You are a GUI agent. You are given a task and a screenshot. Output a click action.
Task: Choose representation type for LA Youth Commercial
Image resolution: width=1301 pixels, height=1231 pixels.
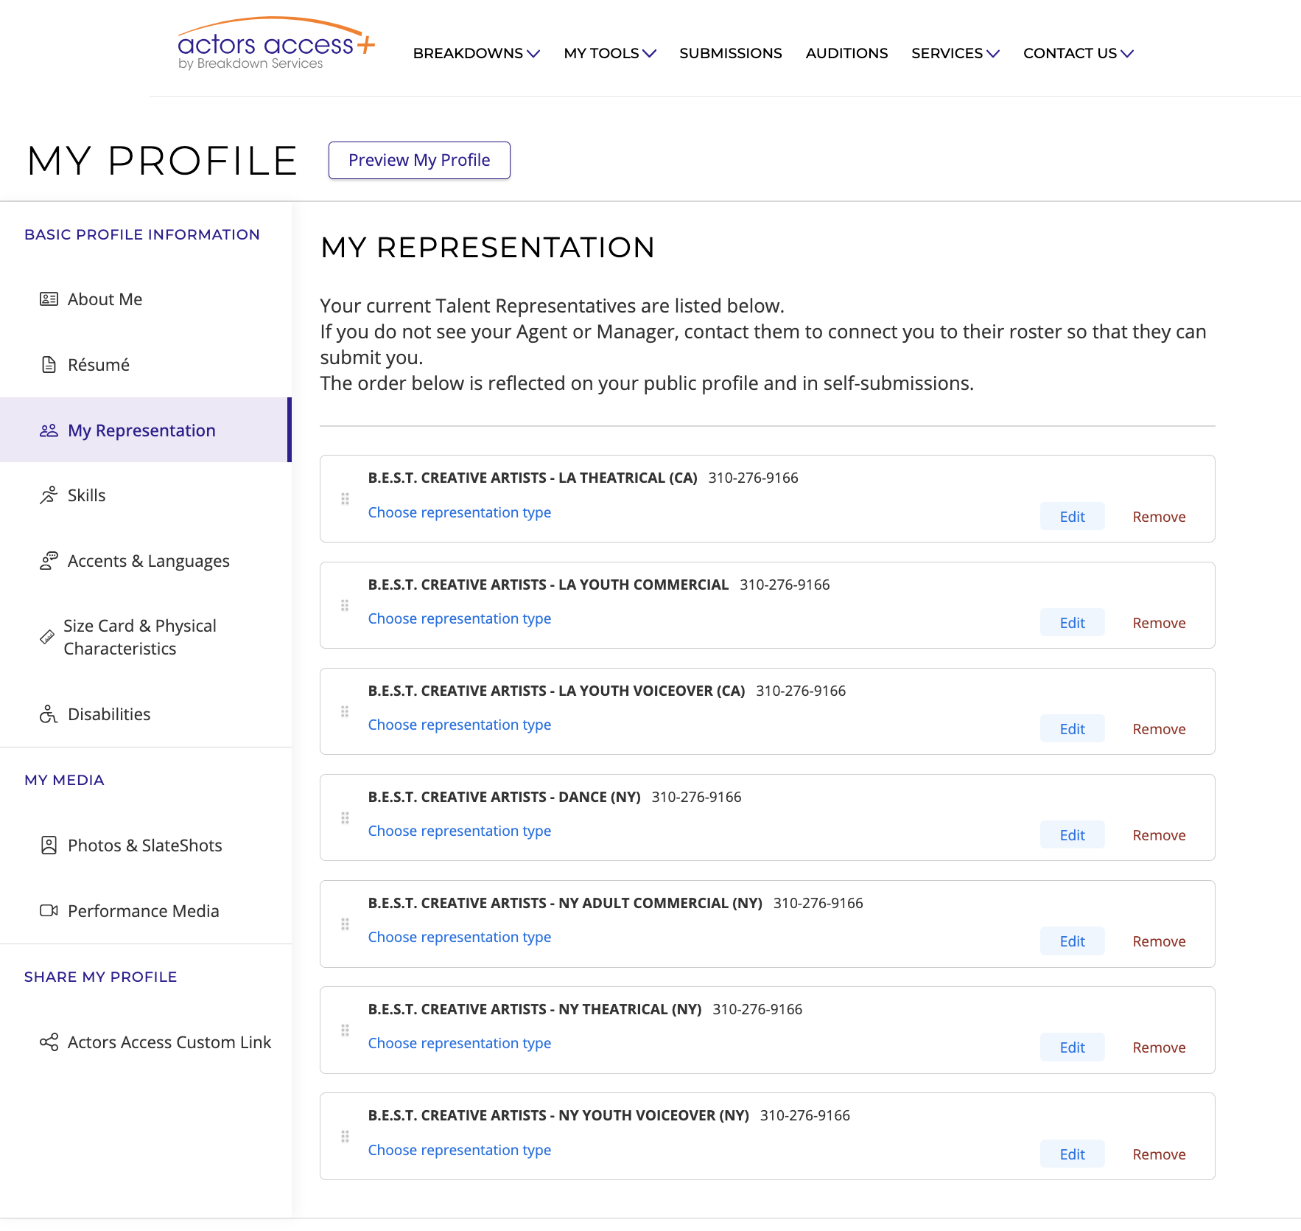click(460, 618)
